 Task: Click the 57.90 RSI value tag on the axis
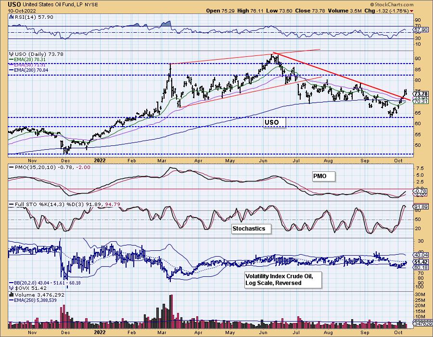coord(421,29)
